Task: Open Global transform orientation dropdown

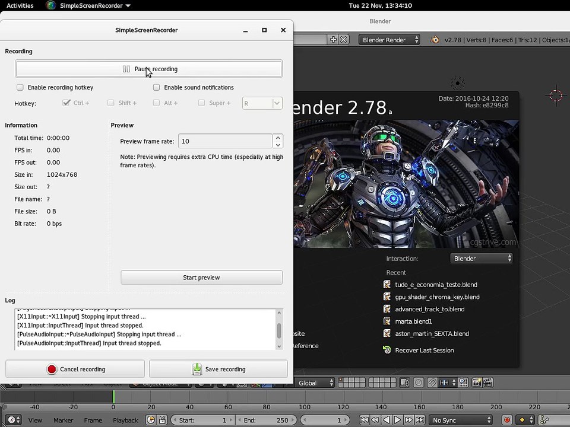Action: pyautogui.click(x=315, y=383)
